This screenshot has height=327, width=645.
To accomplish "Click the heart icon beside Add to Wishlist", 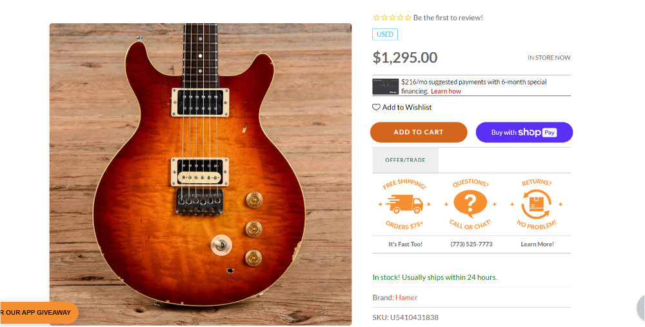I will [376, 107].
